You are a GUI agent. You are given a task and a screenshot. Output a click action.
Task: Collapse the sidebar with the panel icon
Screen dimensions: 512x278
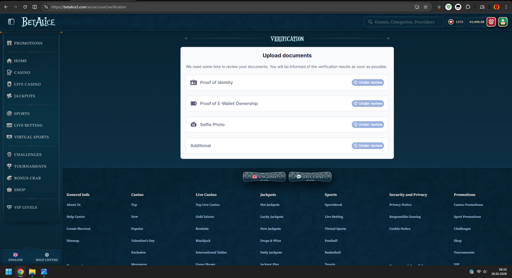click(11, 22)
